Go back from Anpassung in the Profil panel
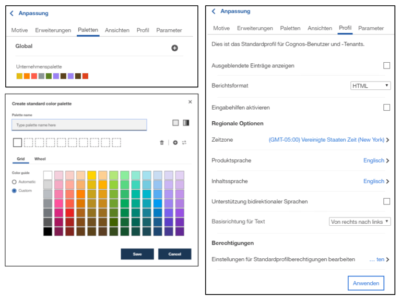Viewport: 401px width, 299px height. click(214, 11)
